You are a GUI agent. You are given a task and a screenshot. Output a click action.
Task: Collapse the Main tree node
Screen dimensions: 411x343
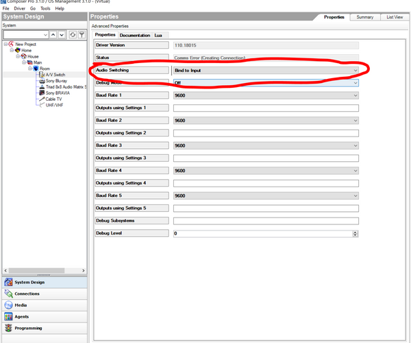(x=24, y=62)
